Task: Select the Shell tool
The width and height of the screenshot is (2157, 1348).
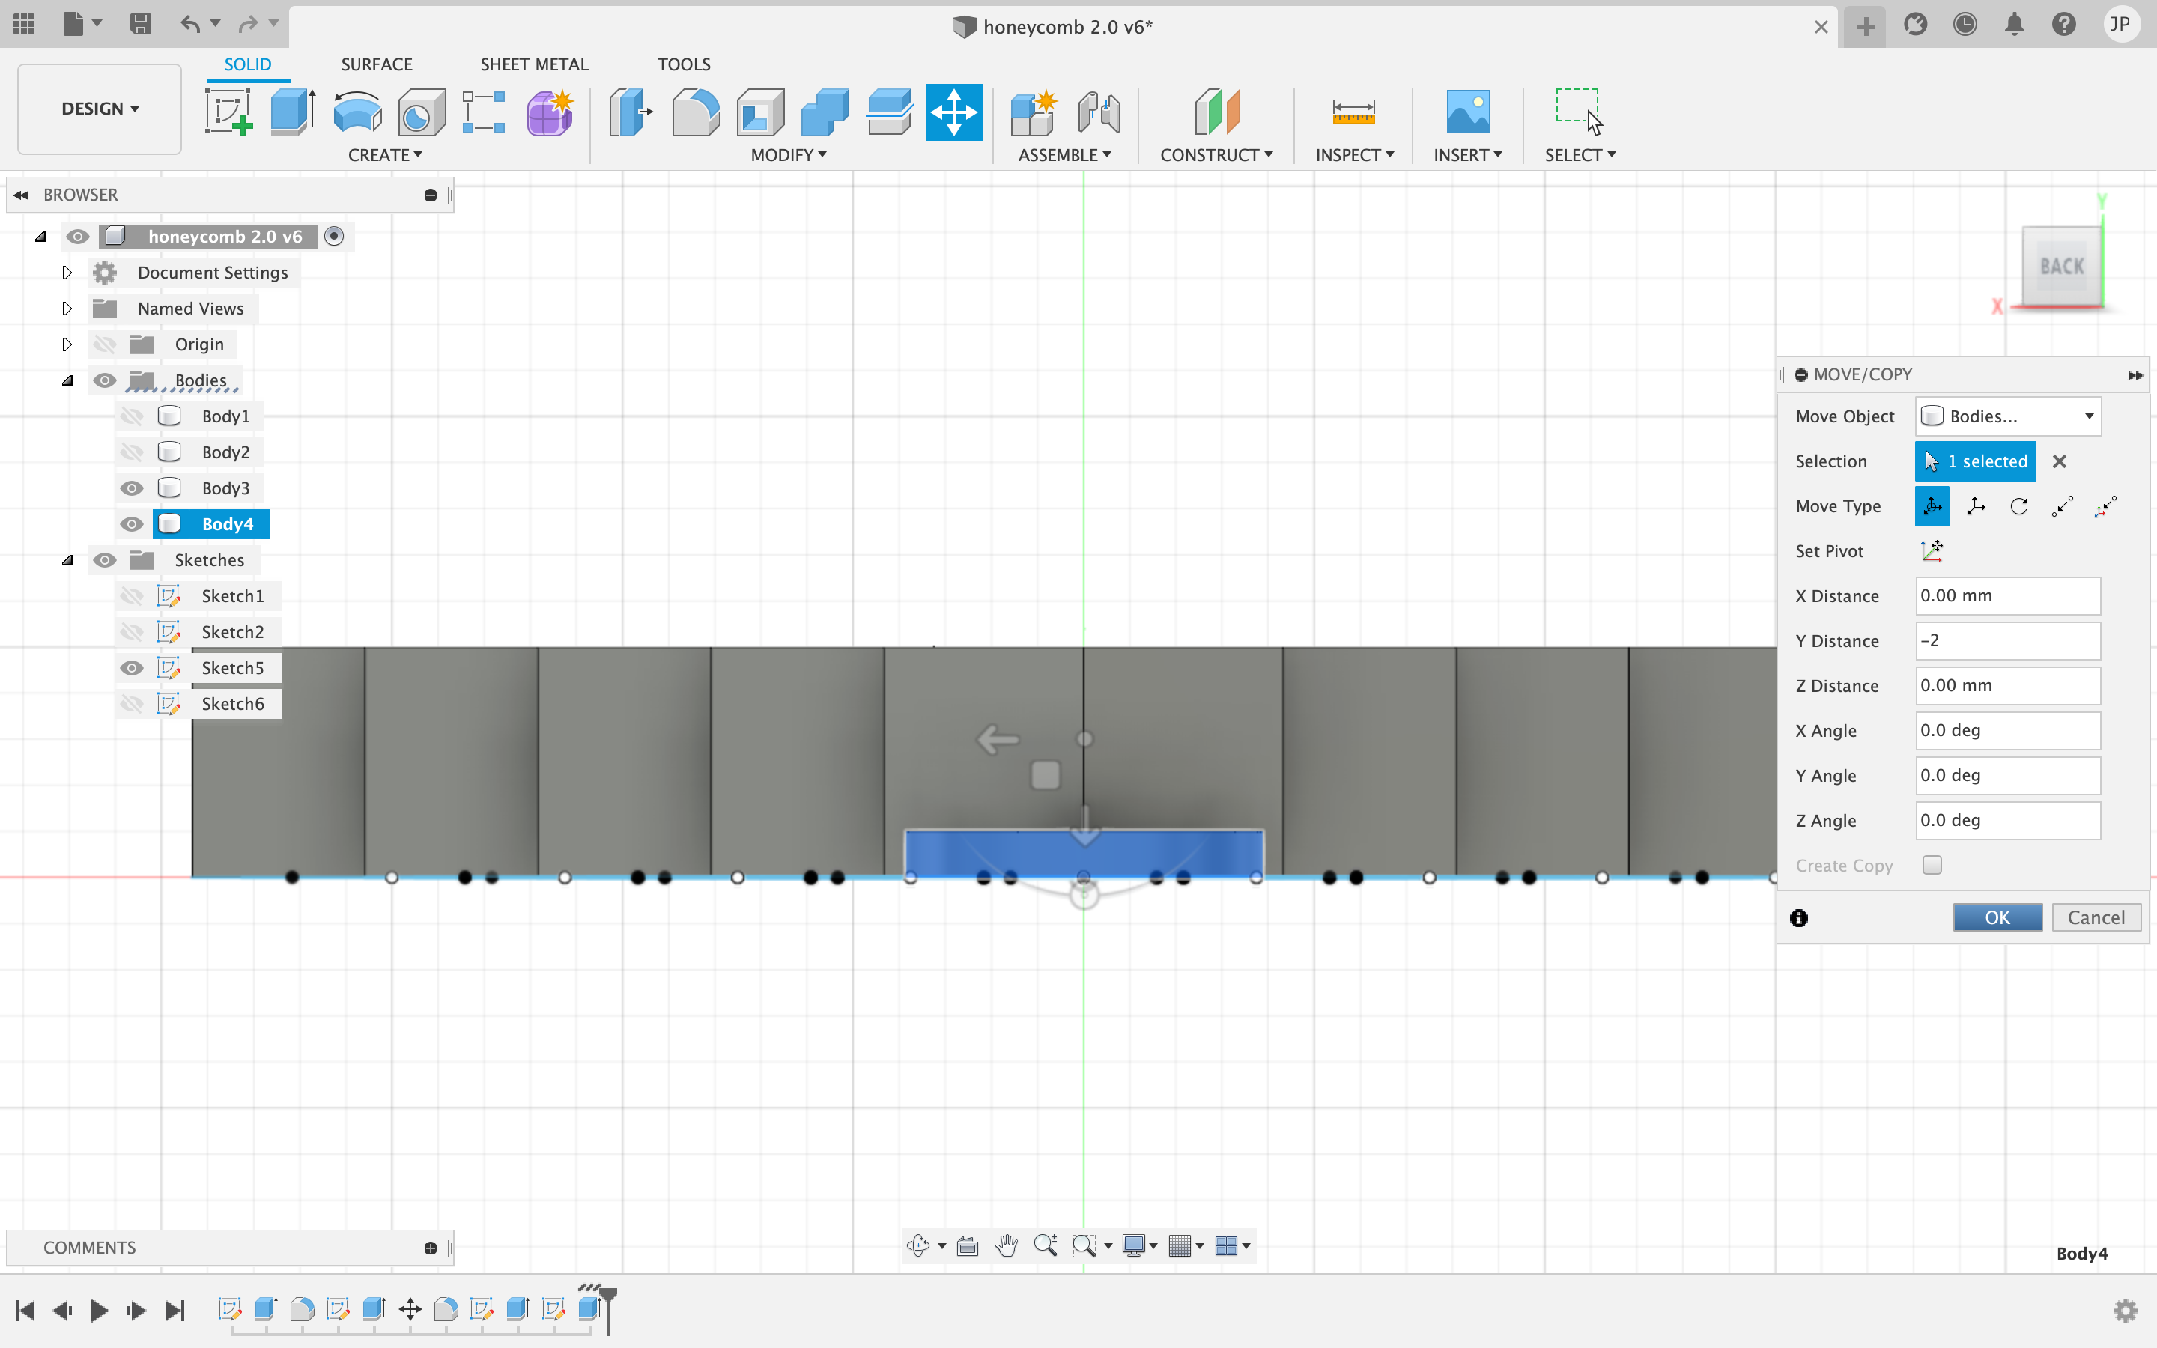Action: point(760,112)
